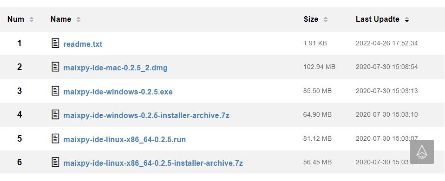
Task: Toggle the sort arrows next to Name
Action: 79,19
